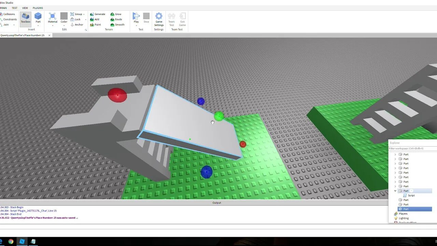Click the Output panel header

tap(217, 203)
